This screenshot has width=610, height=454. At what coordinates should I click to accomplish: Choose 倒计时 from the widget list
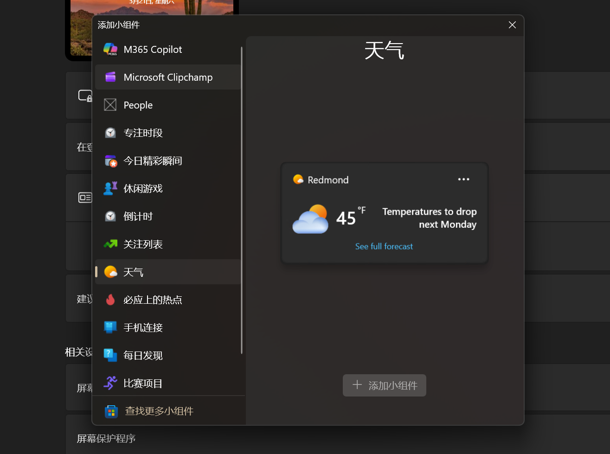(168, 216)
